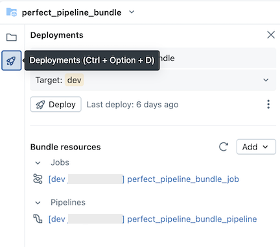Click the bundle folder icon beside perfect_pipeline_bundle

[x=12, y=12]
